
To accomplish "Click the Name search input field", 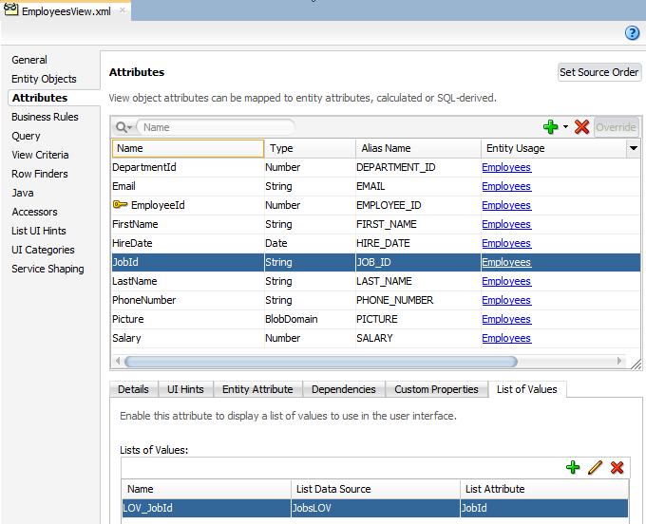I will (216, 127).
